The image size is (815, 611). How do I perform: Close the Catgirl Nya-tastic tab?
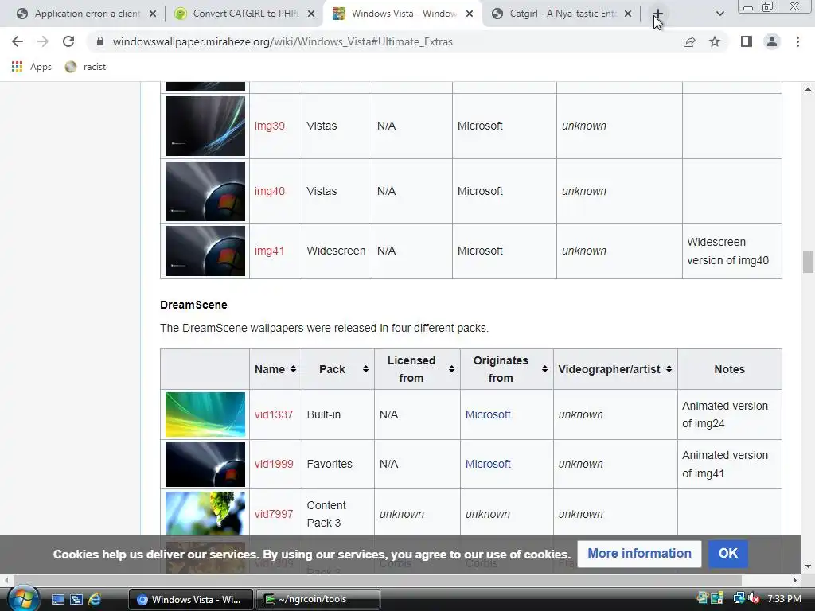tap(628, 14)
